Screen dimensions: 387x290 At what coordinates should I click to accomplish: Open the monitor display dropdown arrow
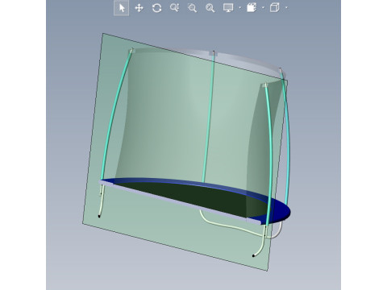coord(239,8)
